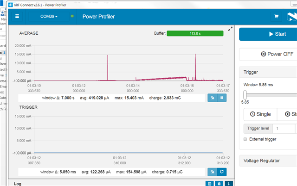
Task: Clear the log with trash icon
Action: pos(219,184)
